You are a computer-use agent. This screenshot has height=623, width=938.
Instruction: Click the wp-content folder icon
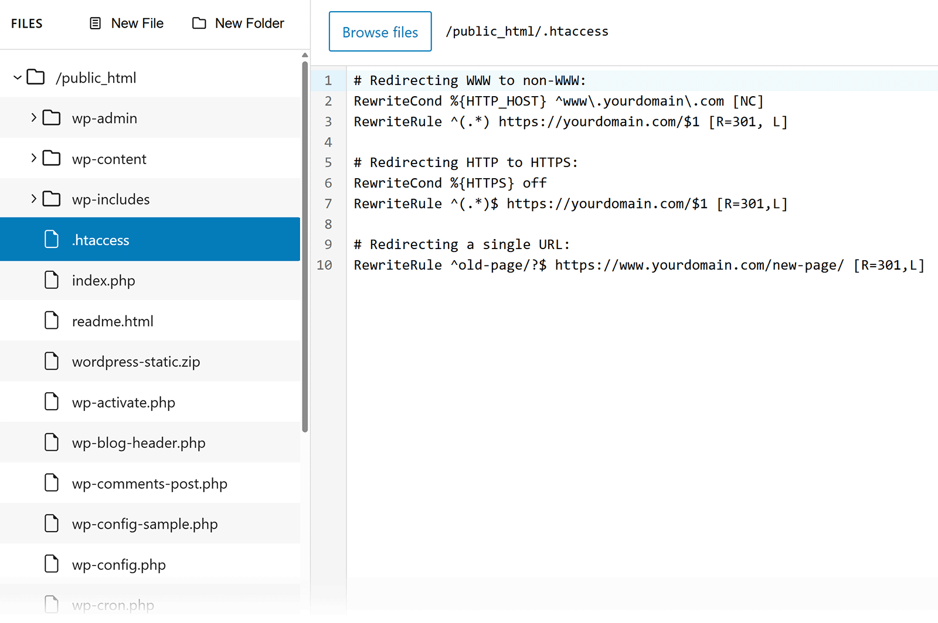tap(52, 158)
